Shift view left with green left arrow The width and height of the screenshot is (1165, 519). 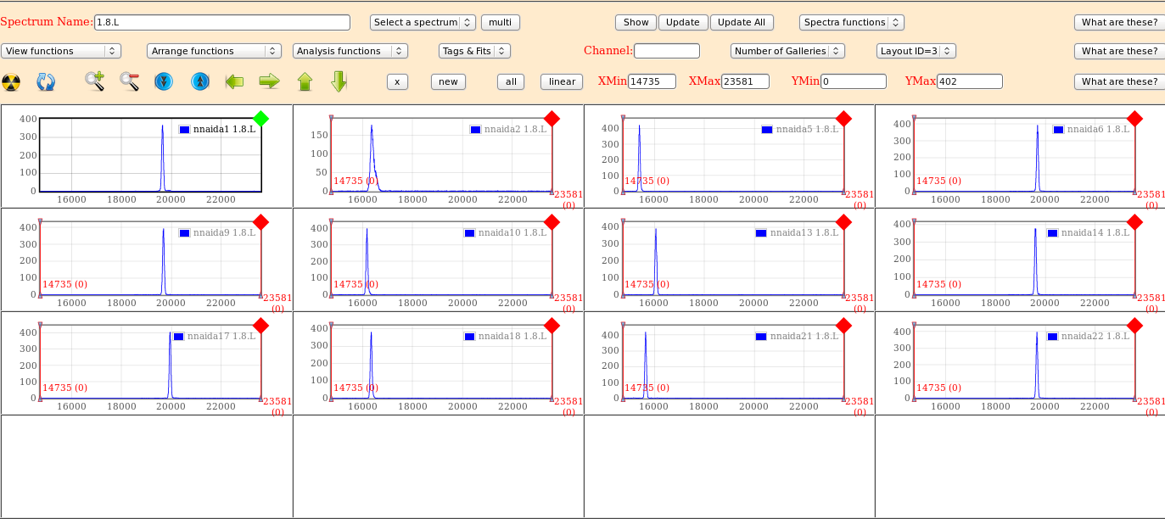[x=234, y=81]
